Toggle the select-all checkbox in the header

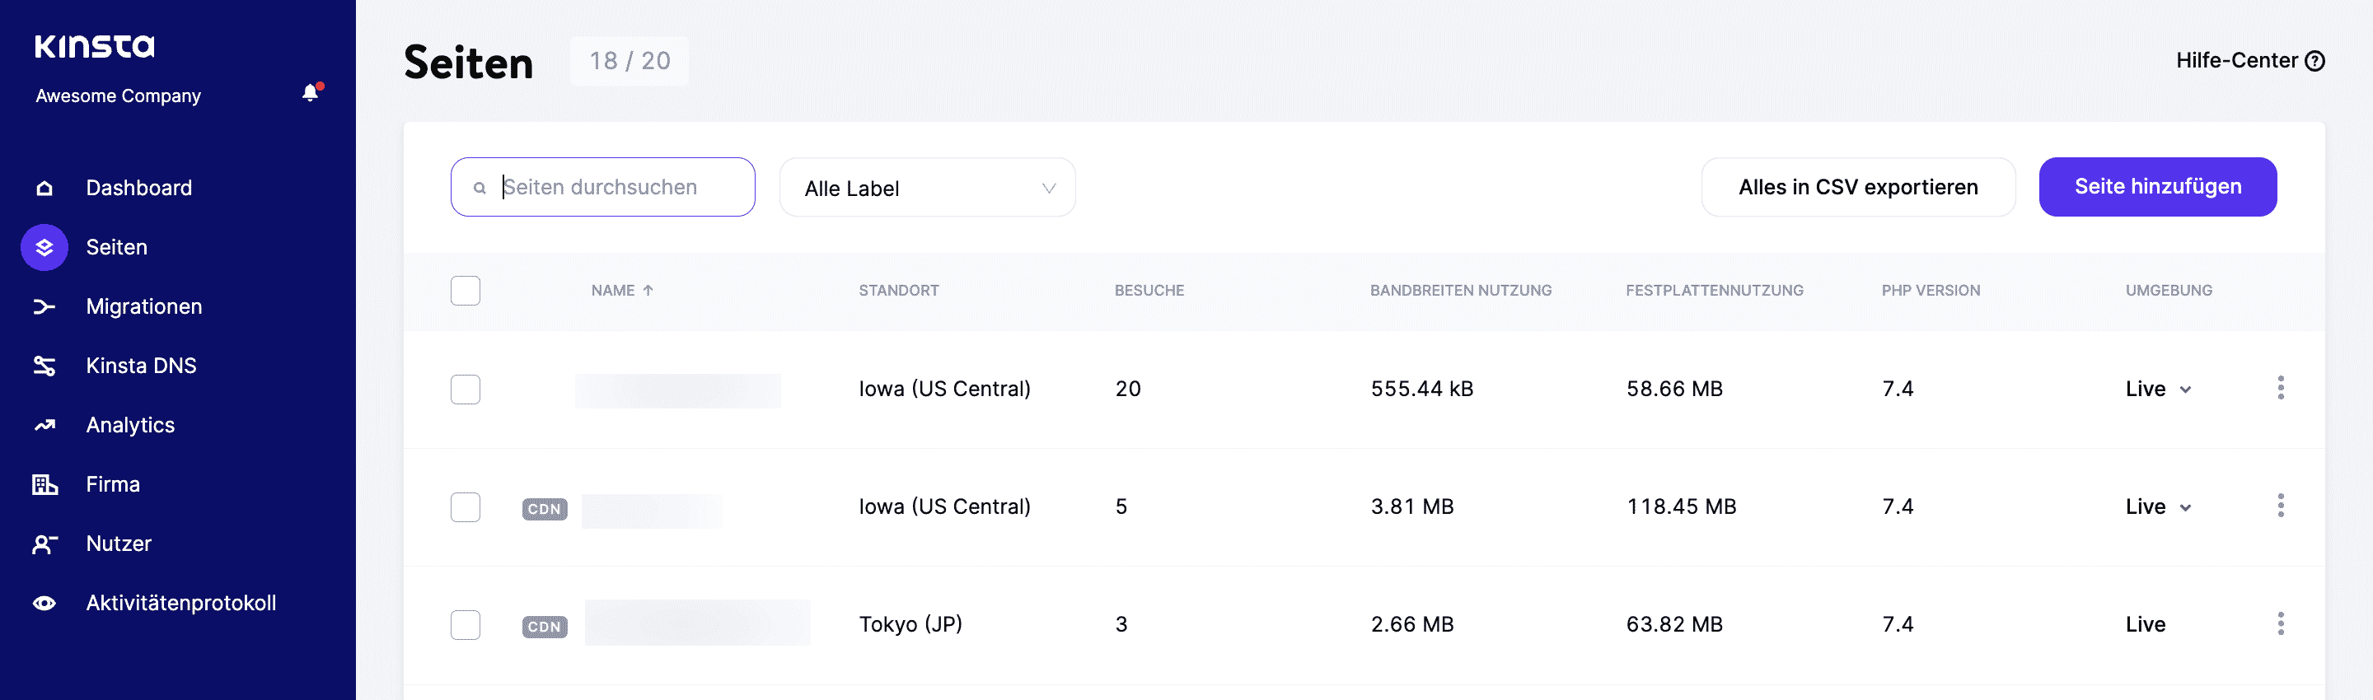coord(466,290)
